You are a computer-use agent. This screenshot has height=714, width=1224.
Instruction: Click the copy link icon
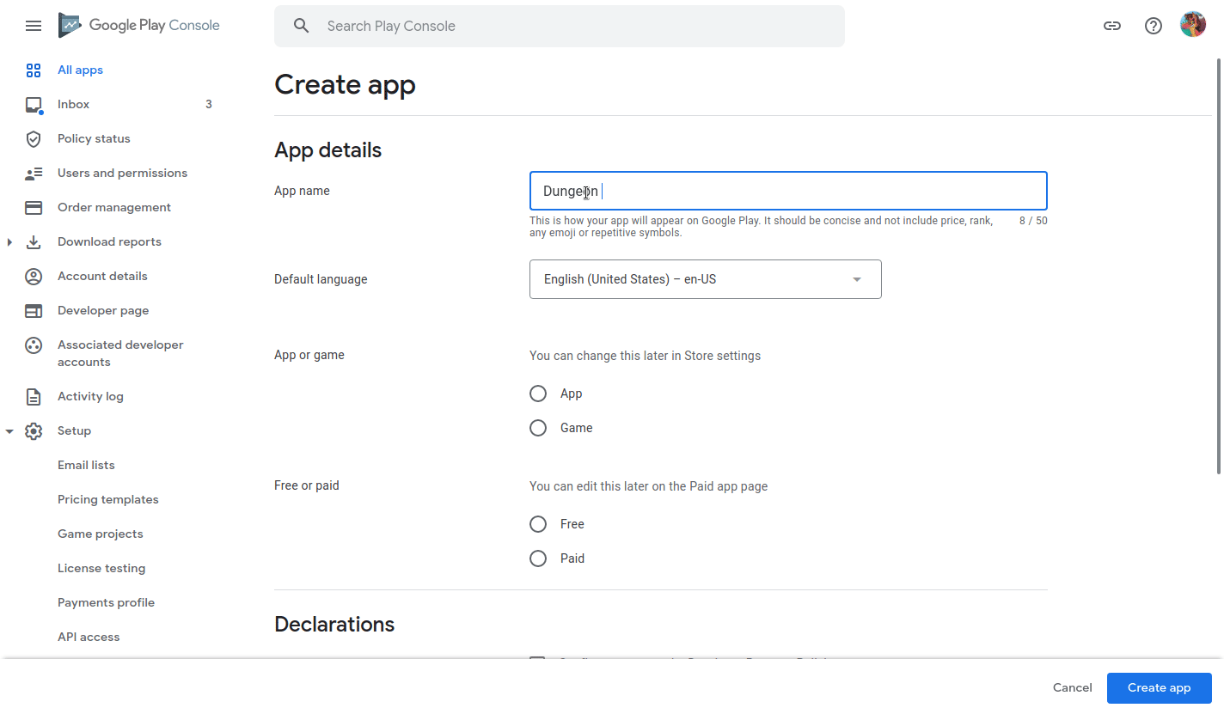pyautogui.click(x=1112, y=26)
